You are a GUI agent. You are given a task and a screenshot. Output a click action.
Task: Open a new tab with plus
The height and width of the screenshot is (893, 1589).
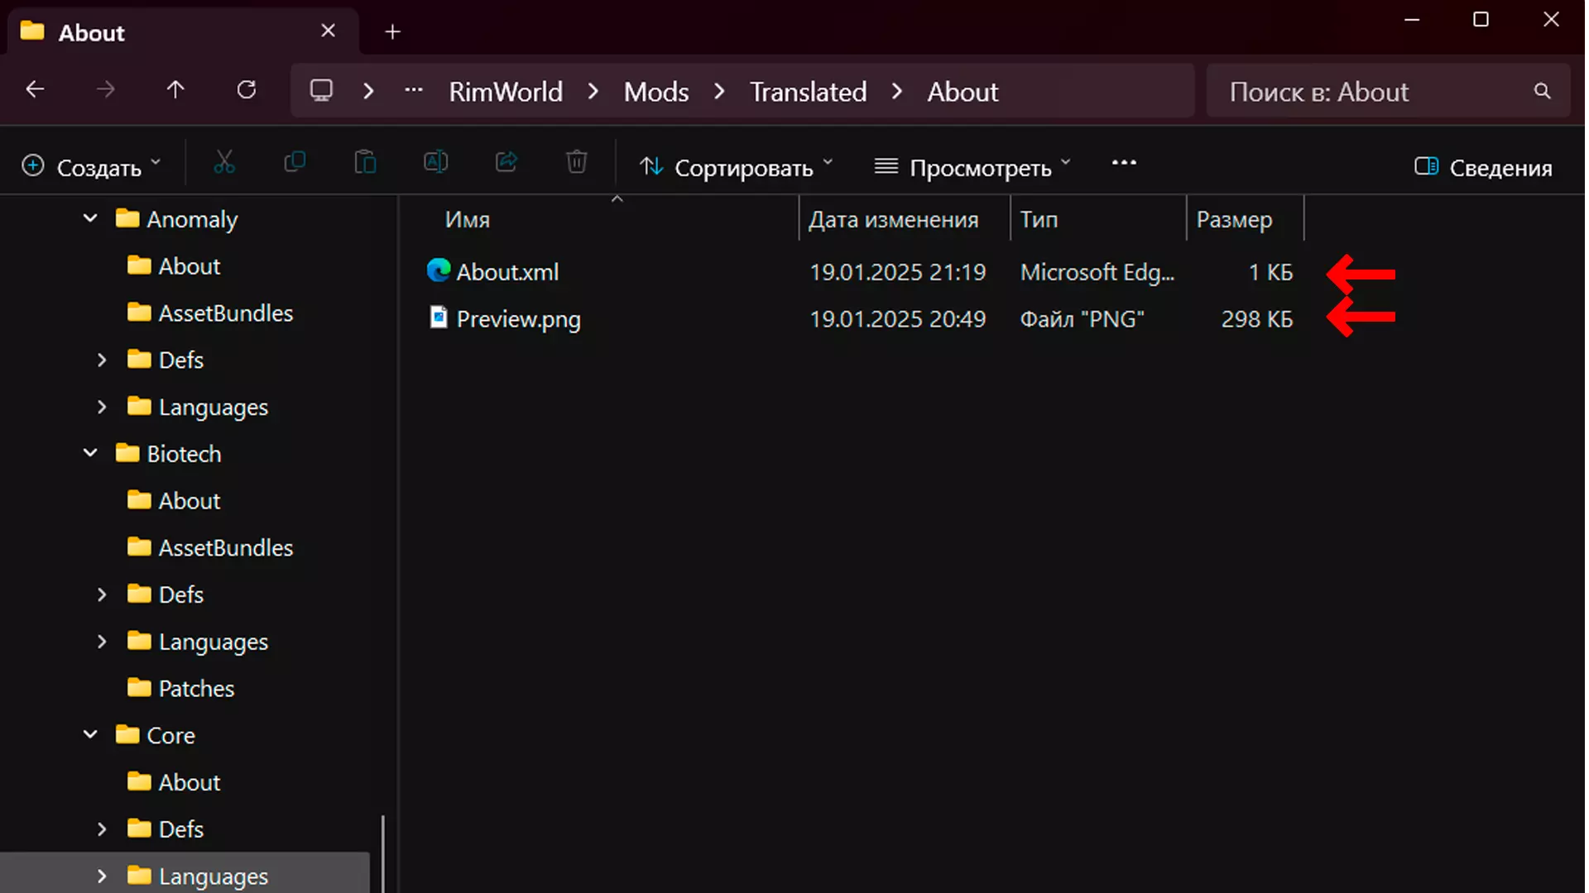[x=393, y=32]
